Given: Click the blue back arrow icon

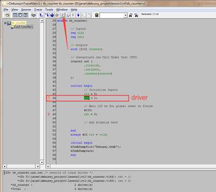Looking at the screenshot, I should [x=41, y=15].
